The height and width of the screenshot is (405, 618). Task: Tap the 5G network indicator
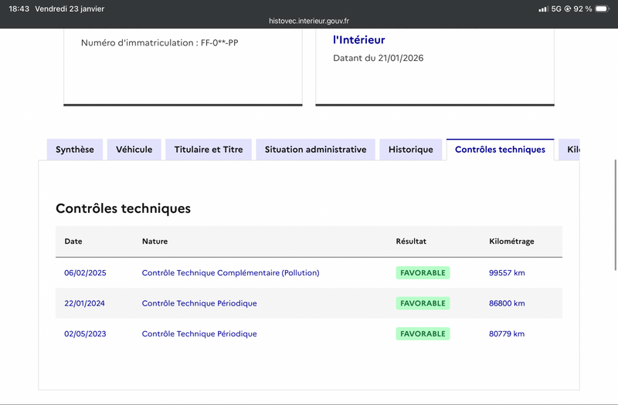pos(557,8)
